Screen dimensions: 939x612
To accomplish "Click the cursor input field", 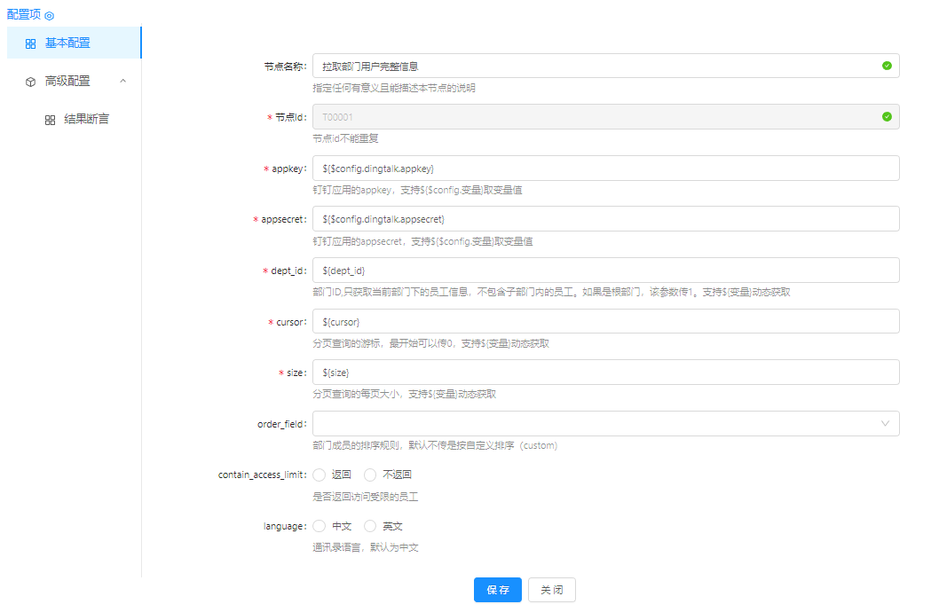I will point(605,321).
